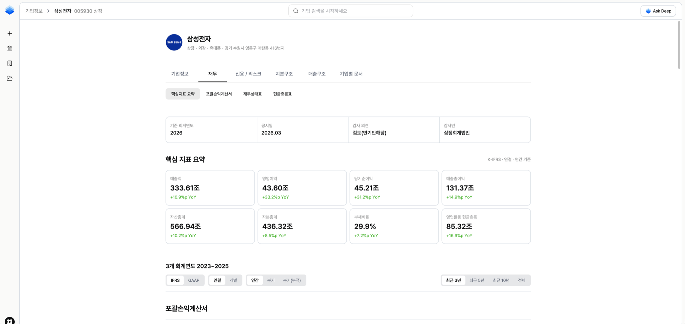Click the 3개 회계연도 2023~2025 heading

pyautogui.click(x=197, y=266)
